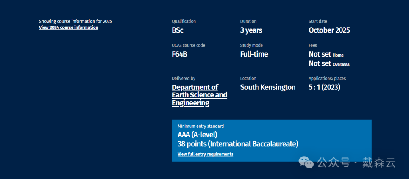The width and height of the screenshot is (409, 179).
Task: Click the 5 : 1 (2023) applications ratio
Action: [x=324, y=87]
